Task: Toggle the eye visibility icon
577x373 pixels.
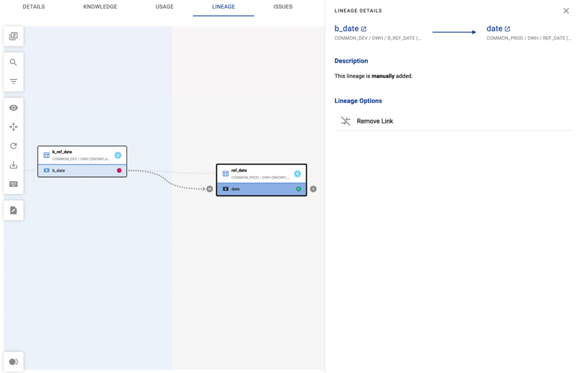Action: point(13,108)
